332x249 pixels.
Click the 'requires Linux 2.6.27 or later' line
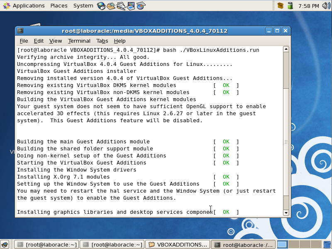click(x=137, y=113)
